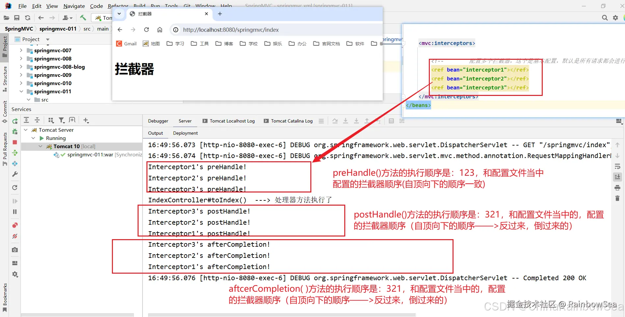
Task: Click the Save All toolbar icon
Action: (17, 18)
